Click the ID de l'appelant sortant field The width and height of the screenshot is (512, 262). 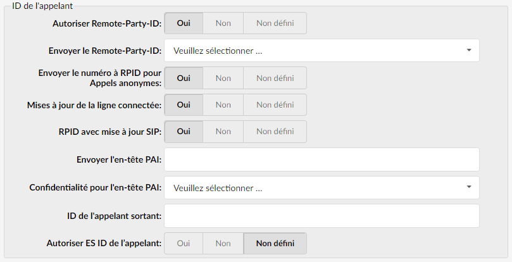pyautogui.click(x=322, y=216)
